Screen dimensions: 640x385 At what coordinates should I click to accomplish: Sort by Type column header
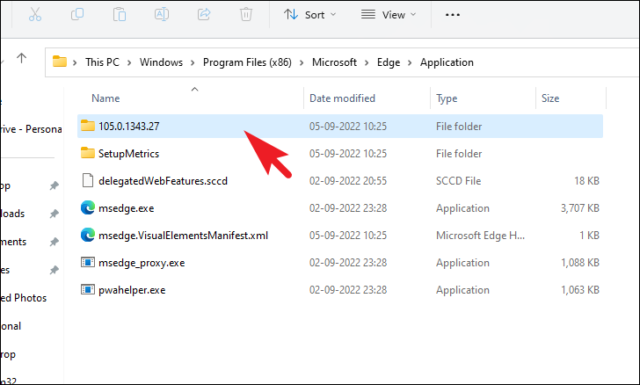pyautogui.click(x=447, y=98)
